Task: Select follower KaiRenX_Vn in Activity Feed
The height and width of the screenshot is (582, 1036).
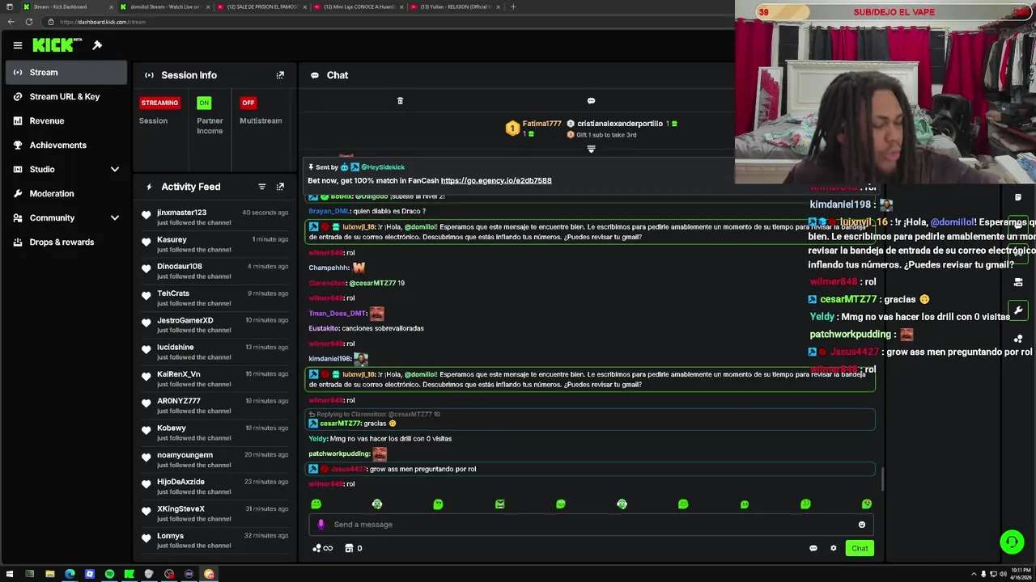Action: coord(179,374)
